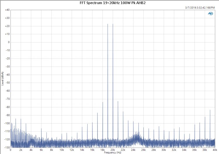Viewport: 219px width, 154px height.
Task: Click the 'Frequency (Hz)' X-axis label
Action: [113, 153]
